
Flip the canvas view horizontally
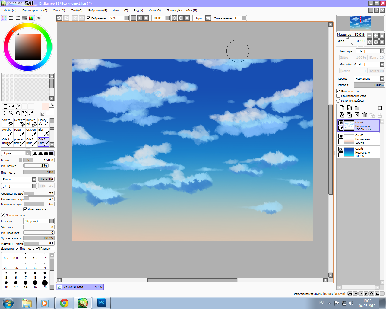click(x=208, y=18)
